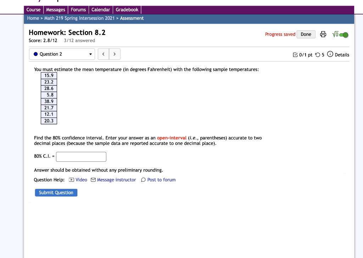The height and width of the screenshot is (258, 363).
Task: Open the Forums menu item
Action: coord(78,10)
